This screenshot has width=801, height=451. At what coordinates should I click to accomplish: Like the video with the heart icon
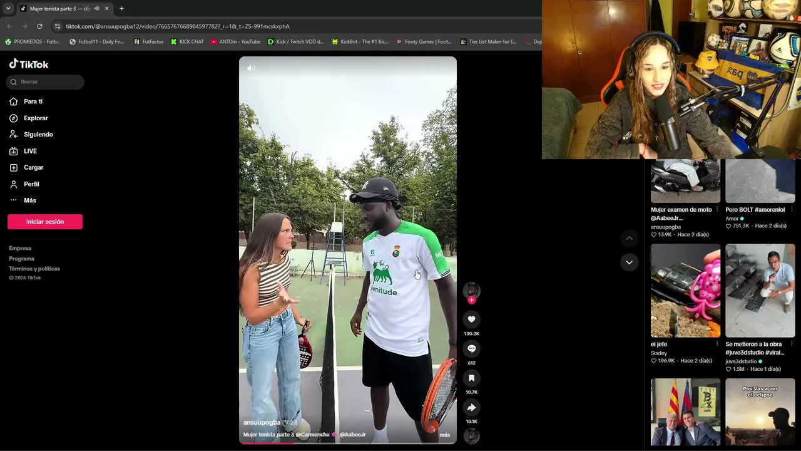471,319
